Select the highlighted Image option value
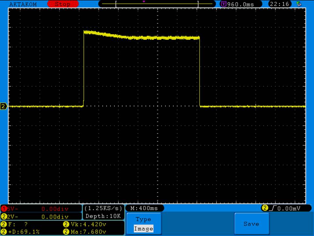The image size is (314, 236). (144, 229)
